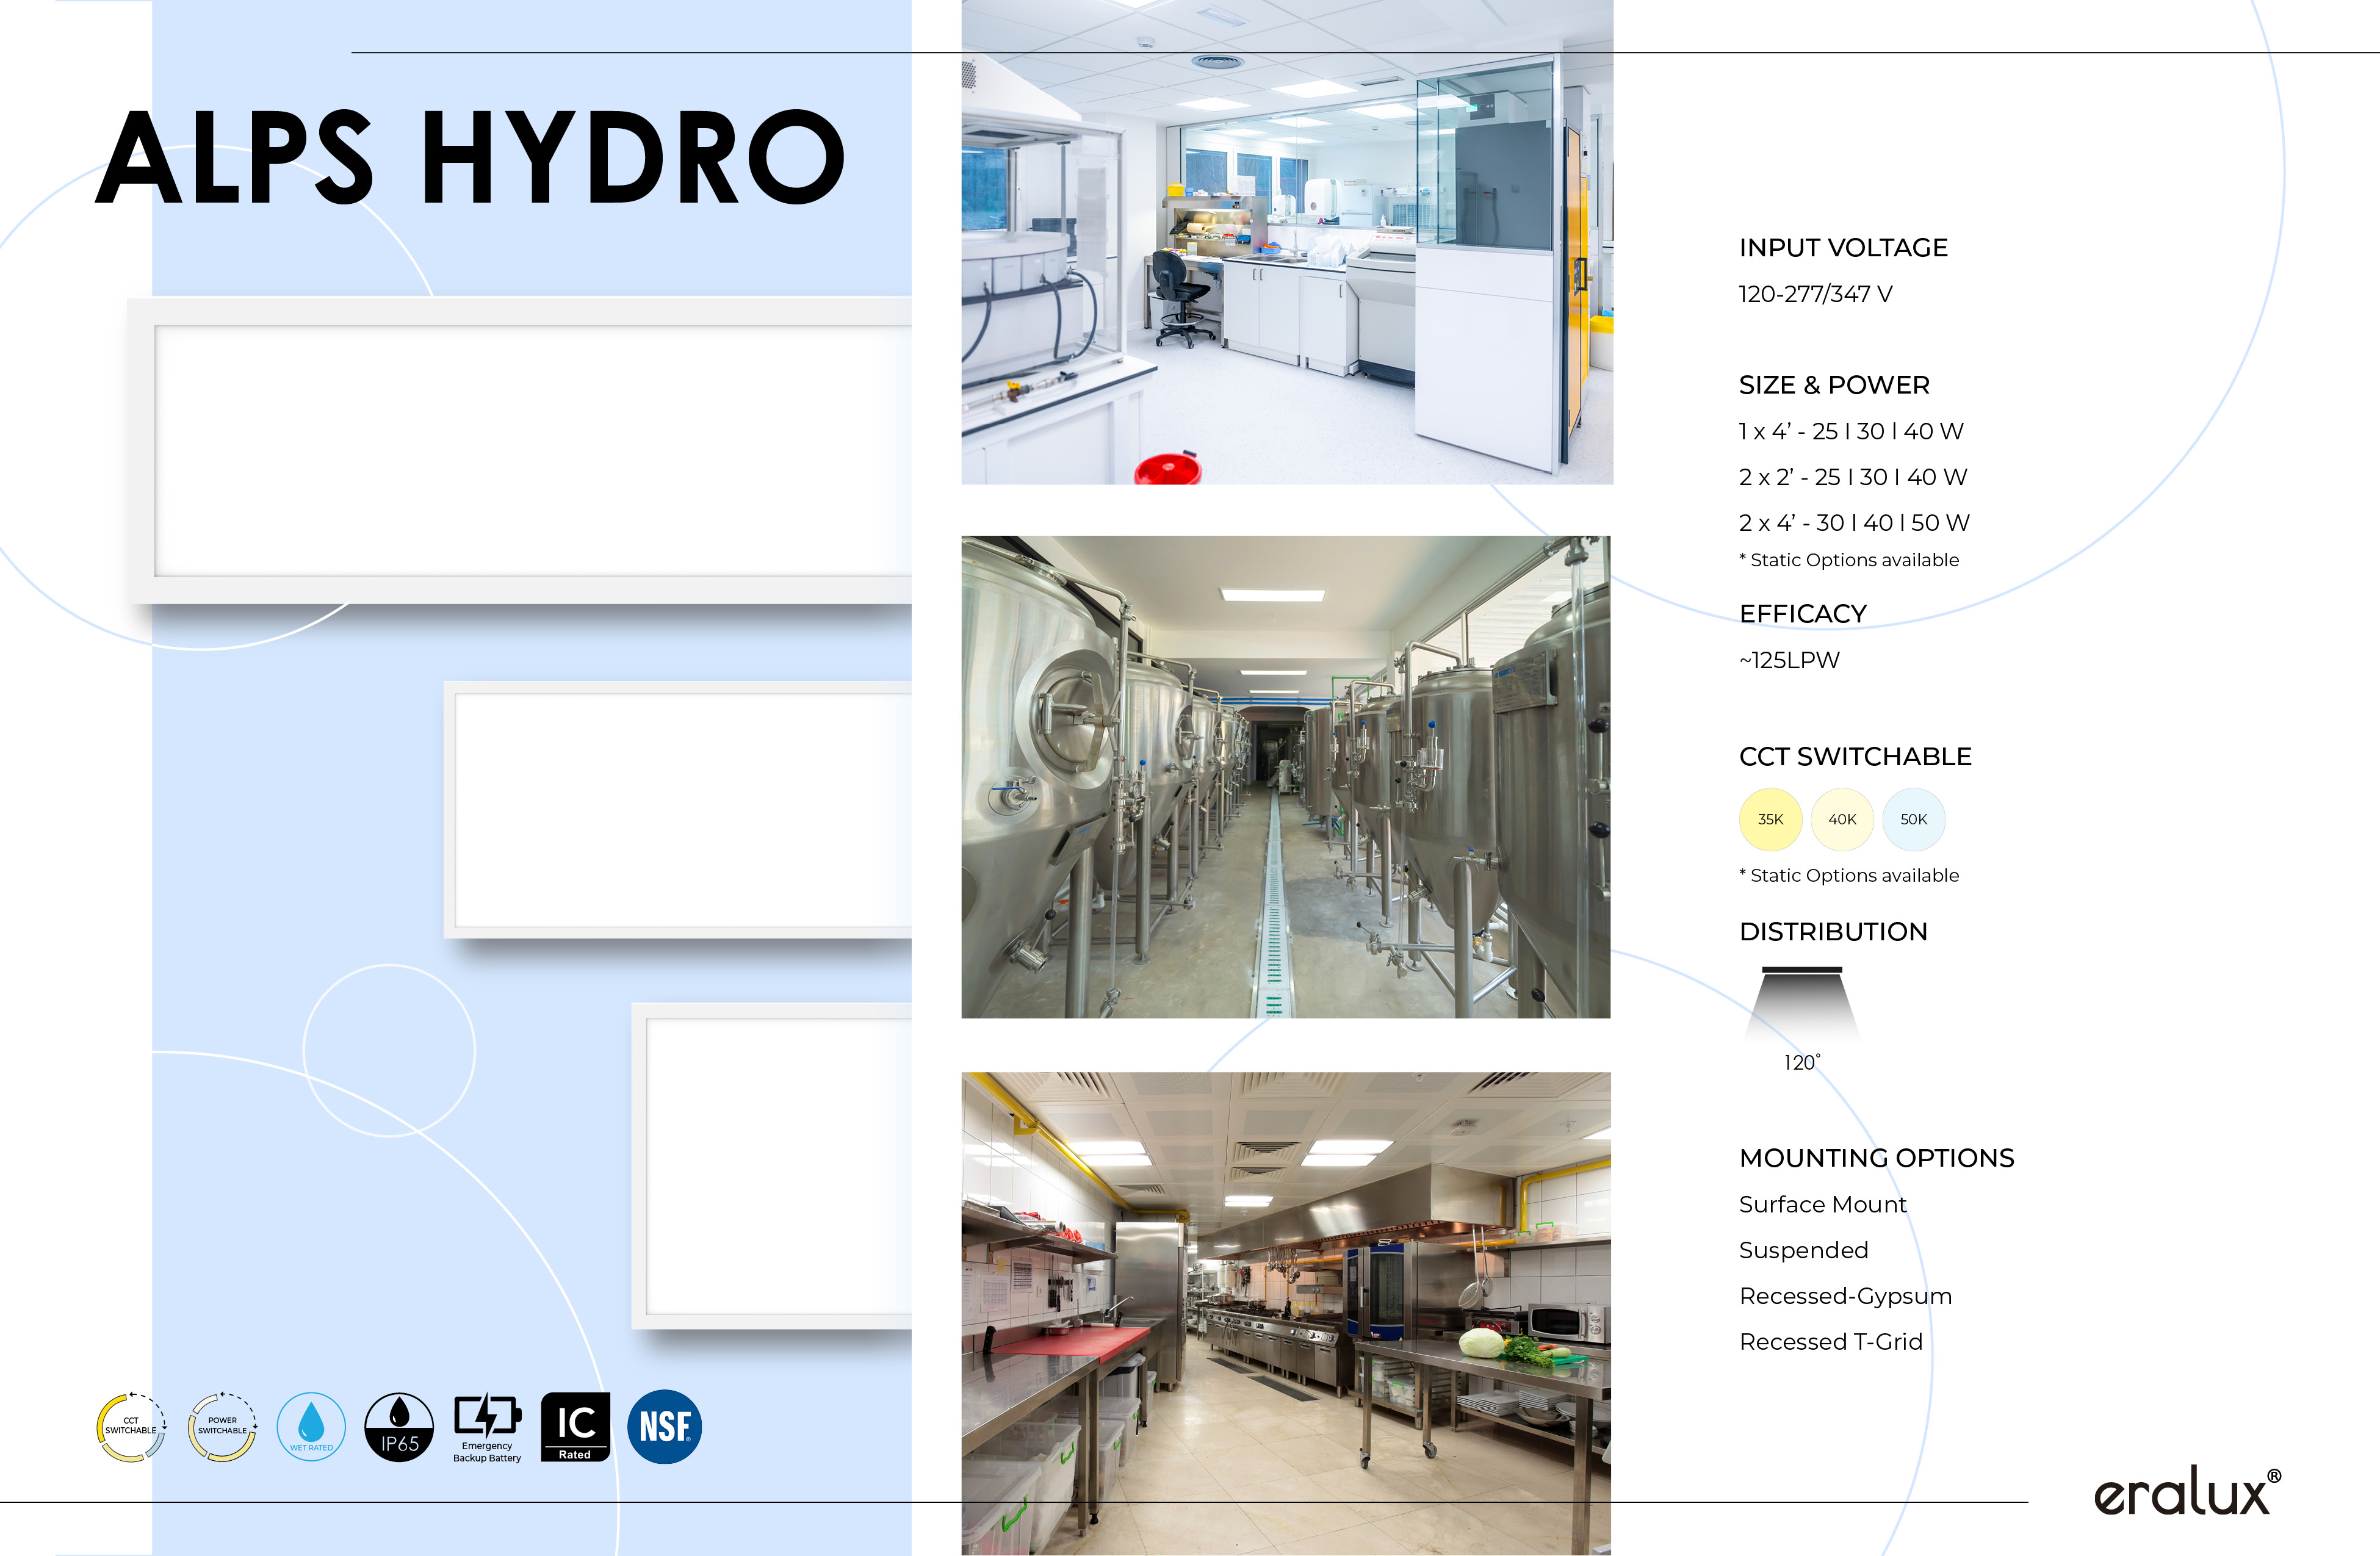
Task: Select the 120° beam angle label
Action: 1802,1063
